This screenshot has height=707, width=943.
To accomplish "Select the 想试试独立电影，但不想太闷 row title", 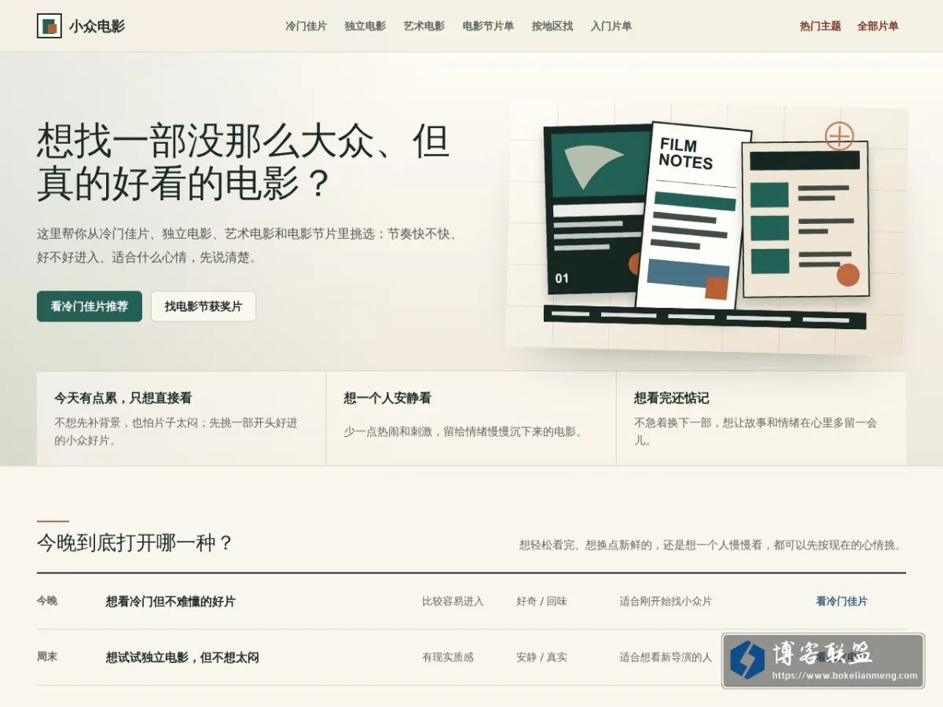I will (182, 658).
